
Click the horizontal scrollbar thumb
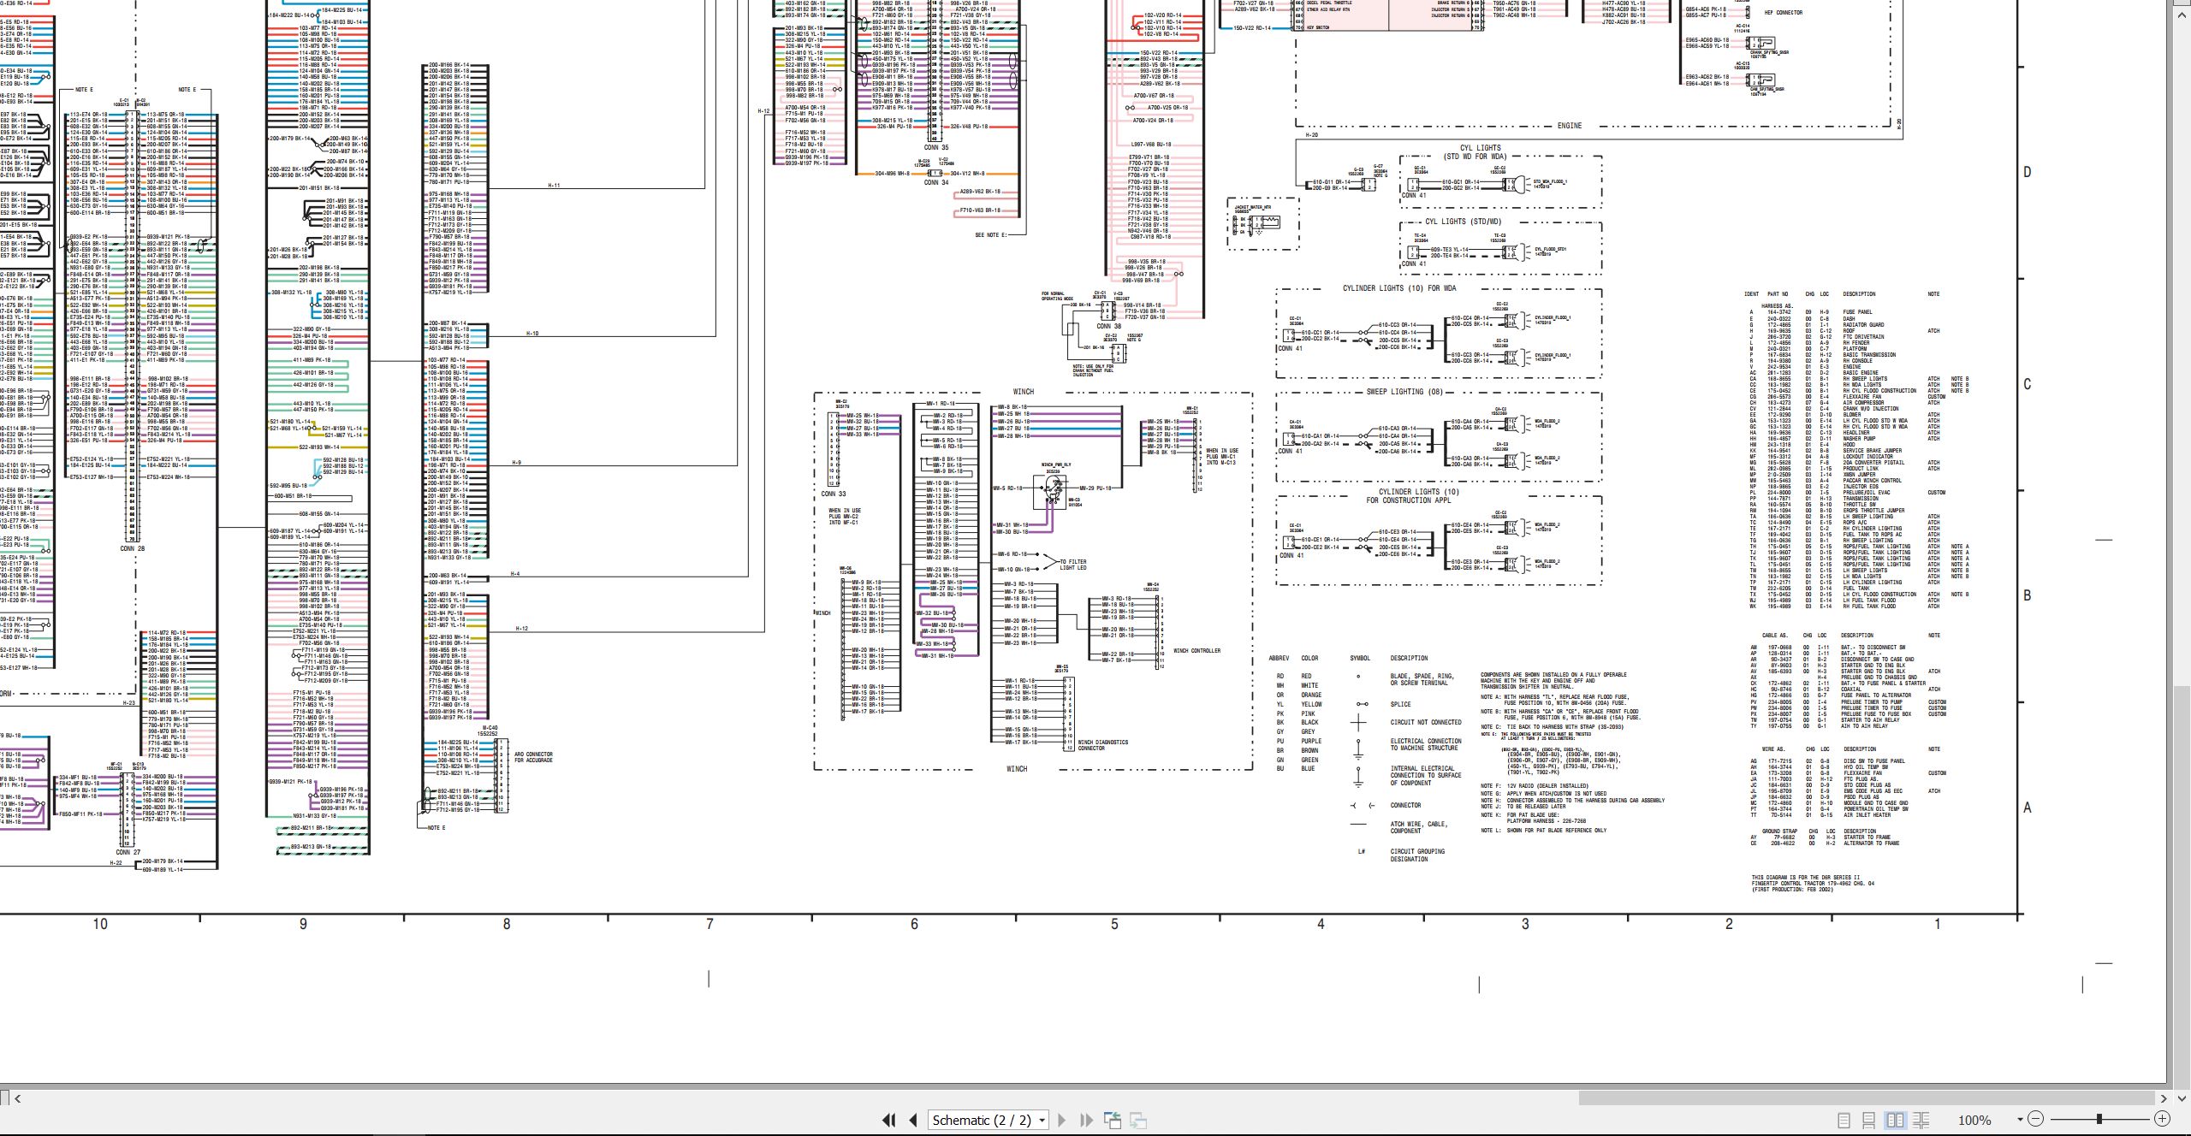(1866, 1098)
